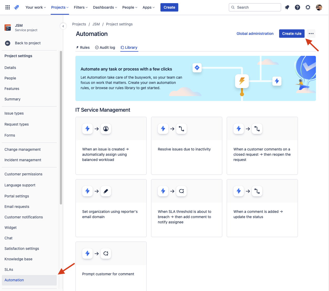The height and width of the screenshot is (291, 329).
Task: Open the user profile avatar
Action: 319,7
